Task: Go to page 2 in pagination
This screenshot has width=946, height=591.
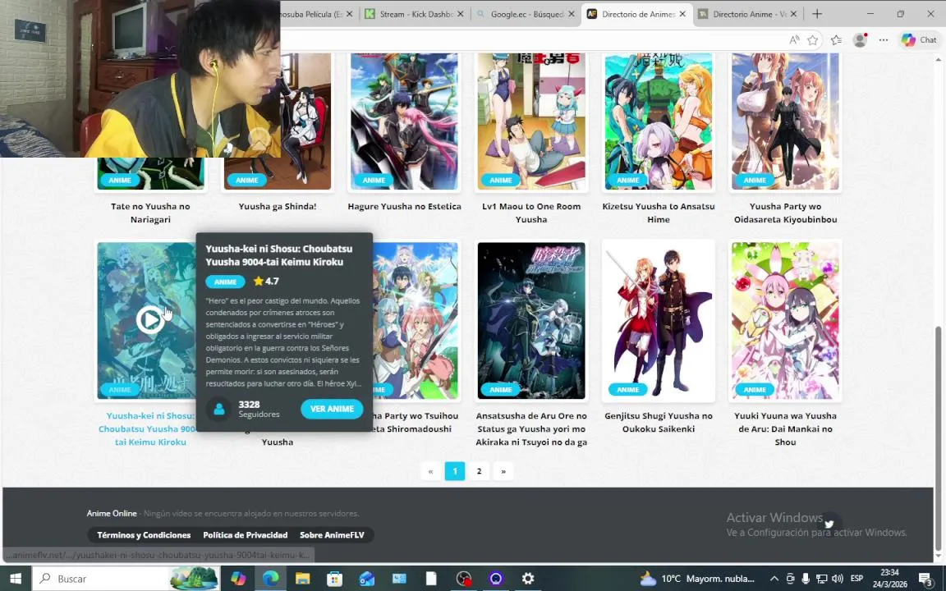Action: pyautogui.click(x=479, y=471)
